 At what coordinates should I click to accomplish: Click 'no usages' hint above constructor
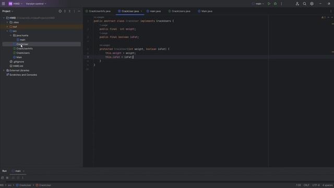[104, 45]
